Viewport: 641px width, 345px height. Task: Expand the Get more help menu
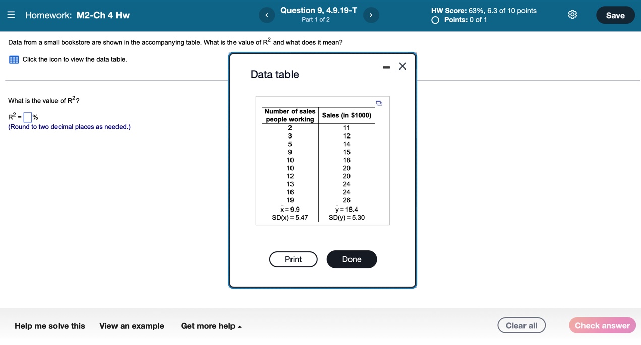tap(211, 326)
